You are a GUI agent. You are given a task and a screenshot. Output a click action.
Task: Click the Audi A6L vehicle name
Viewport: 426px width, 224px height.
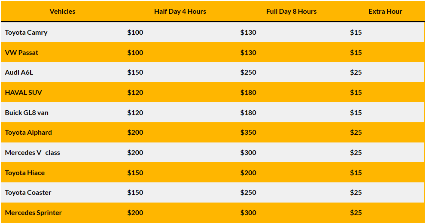coord(19,72)
